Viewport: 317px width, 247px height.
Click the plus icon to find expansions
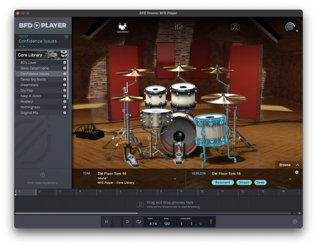[x=43, y=175]
